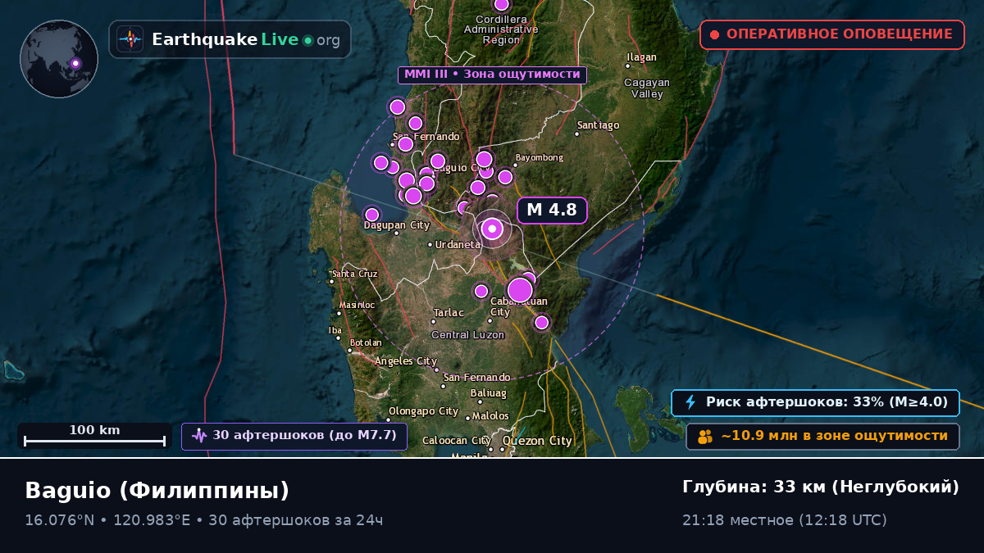Click the 'Dagupan City' map label
This screenshot has width=984, height=553.
397,224
